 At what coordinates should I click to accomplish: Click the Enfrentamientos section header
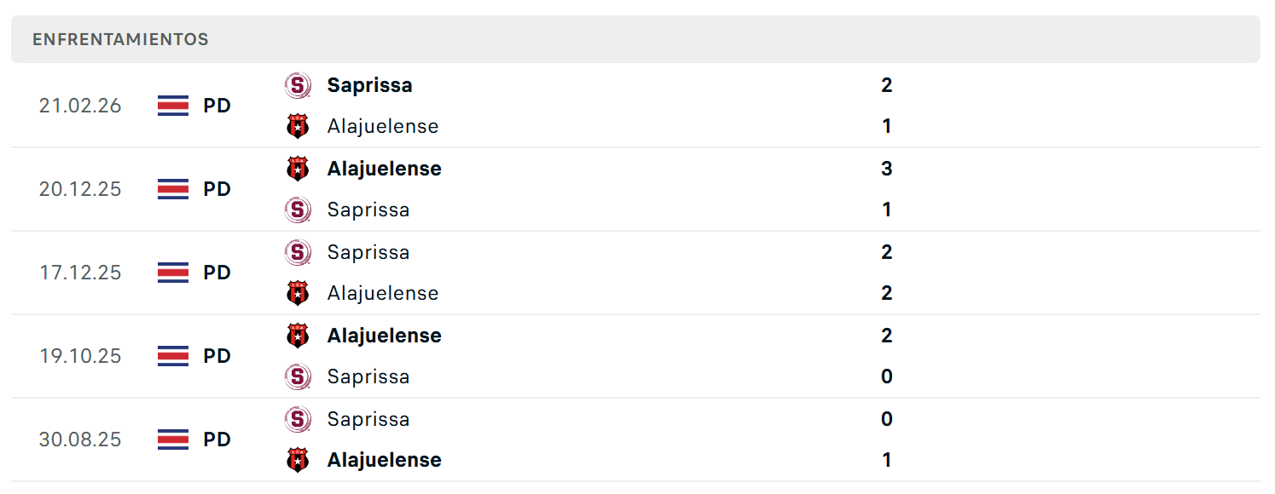(x=635, y=39)
